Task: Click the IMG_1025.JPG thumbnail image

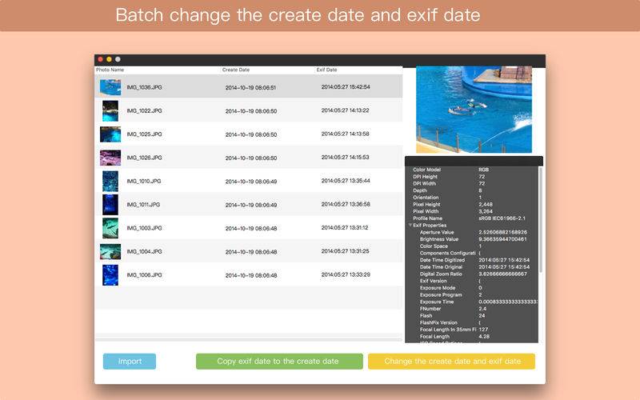Action: [110, 134]
